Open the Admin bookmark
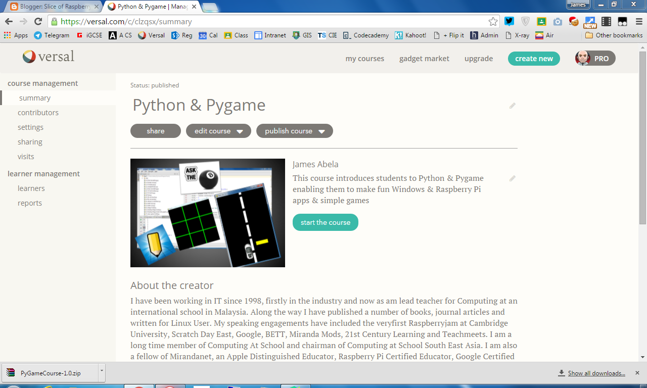 [x=484, y=35]
